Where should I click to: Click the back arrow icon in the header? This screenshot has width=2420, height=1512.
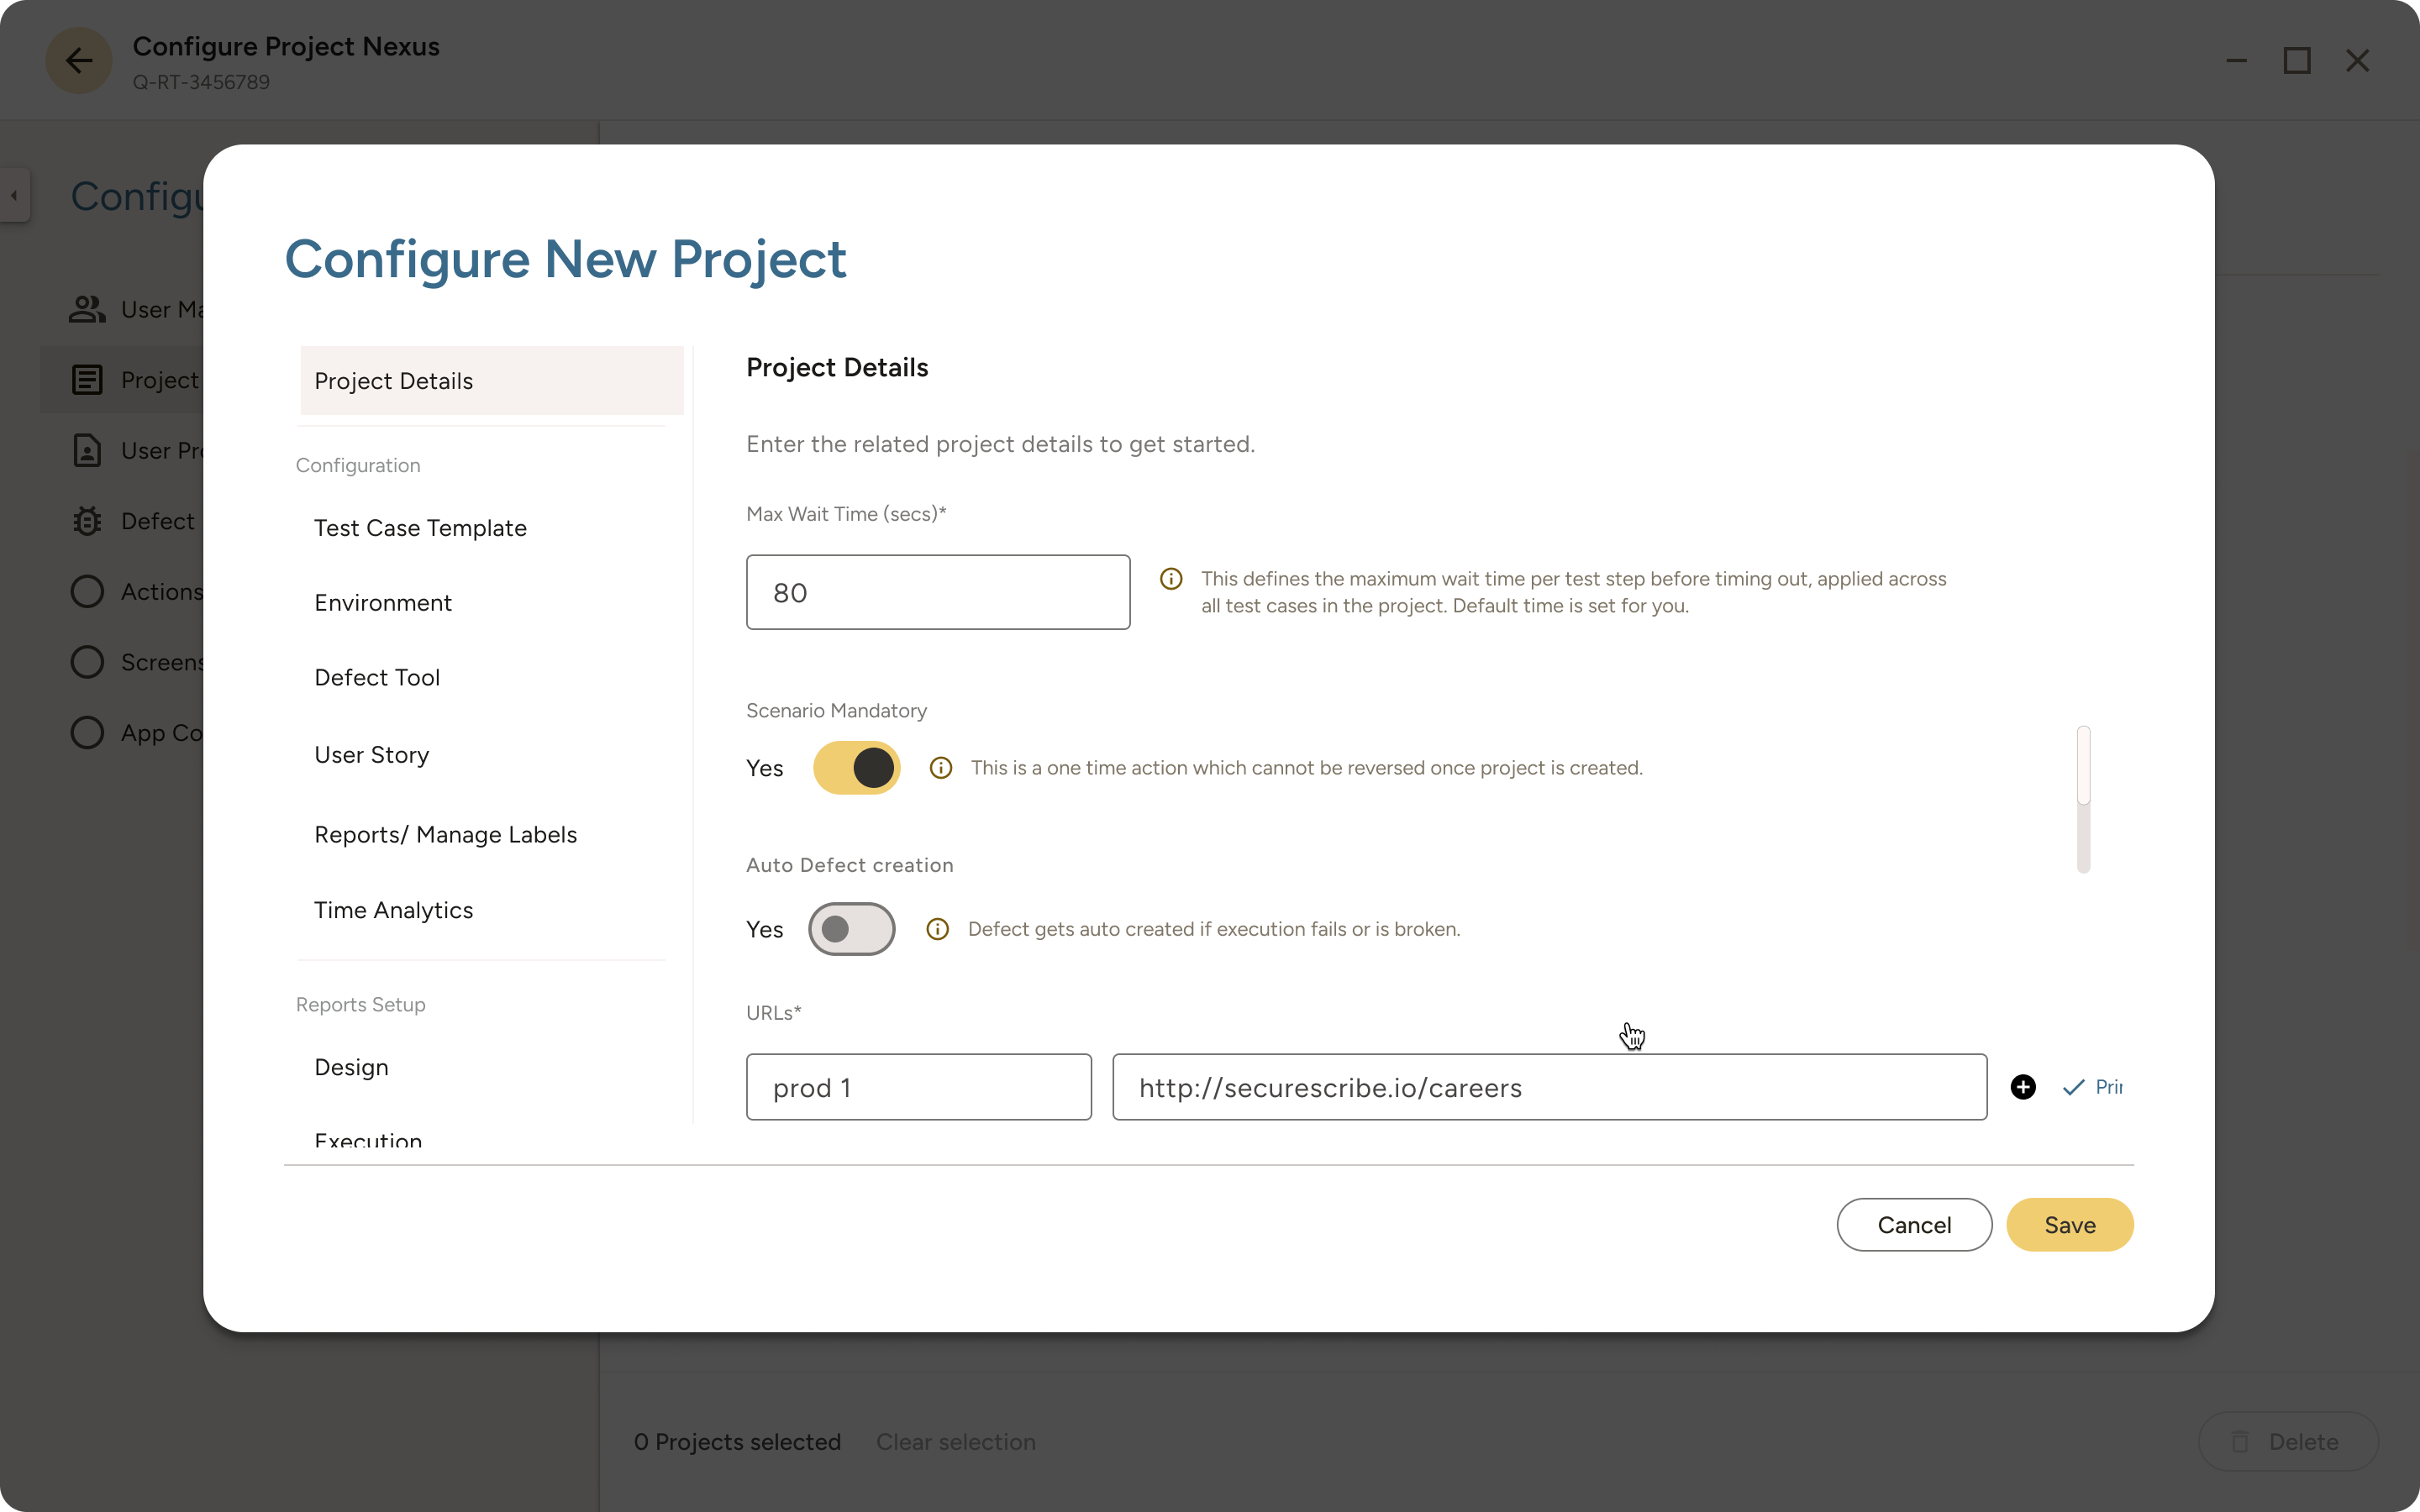coord(79,61)
